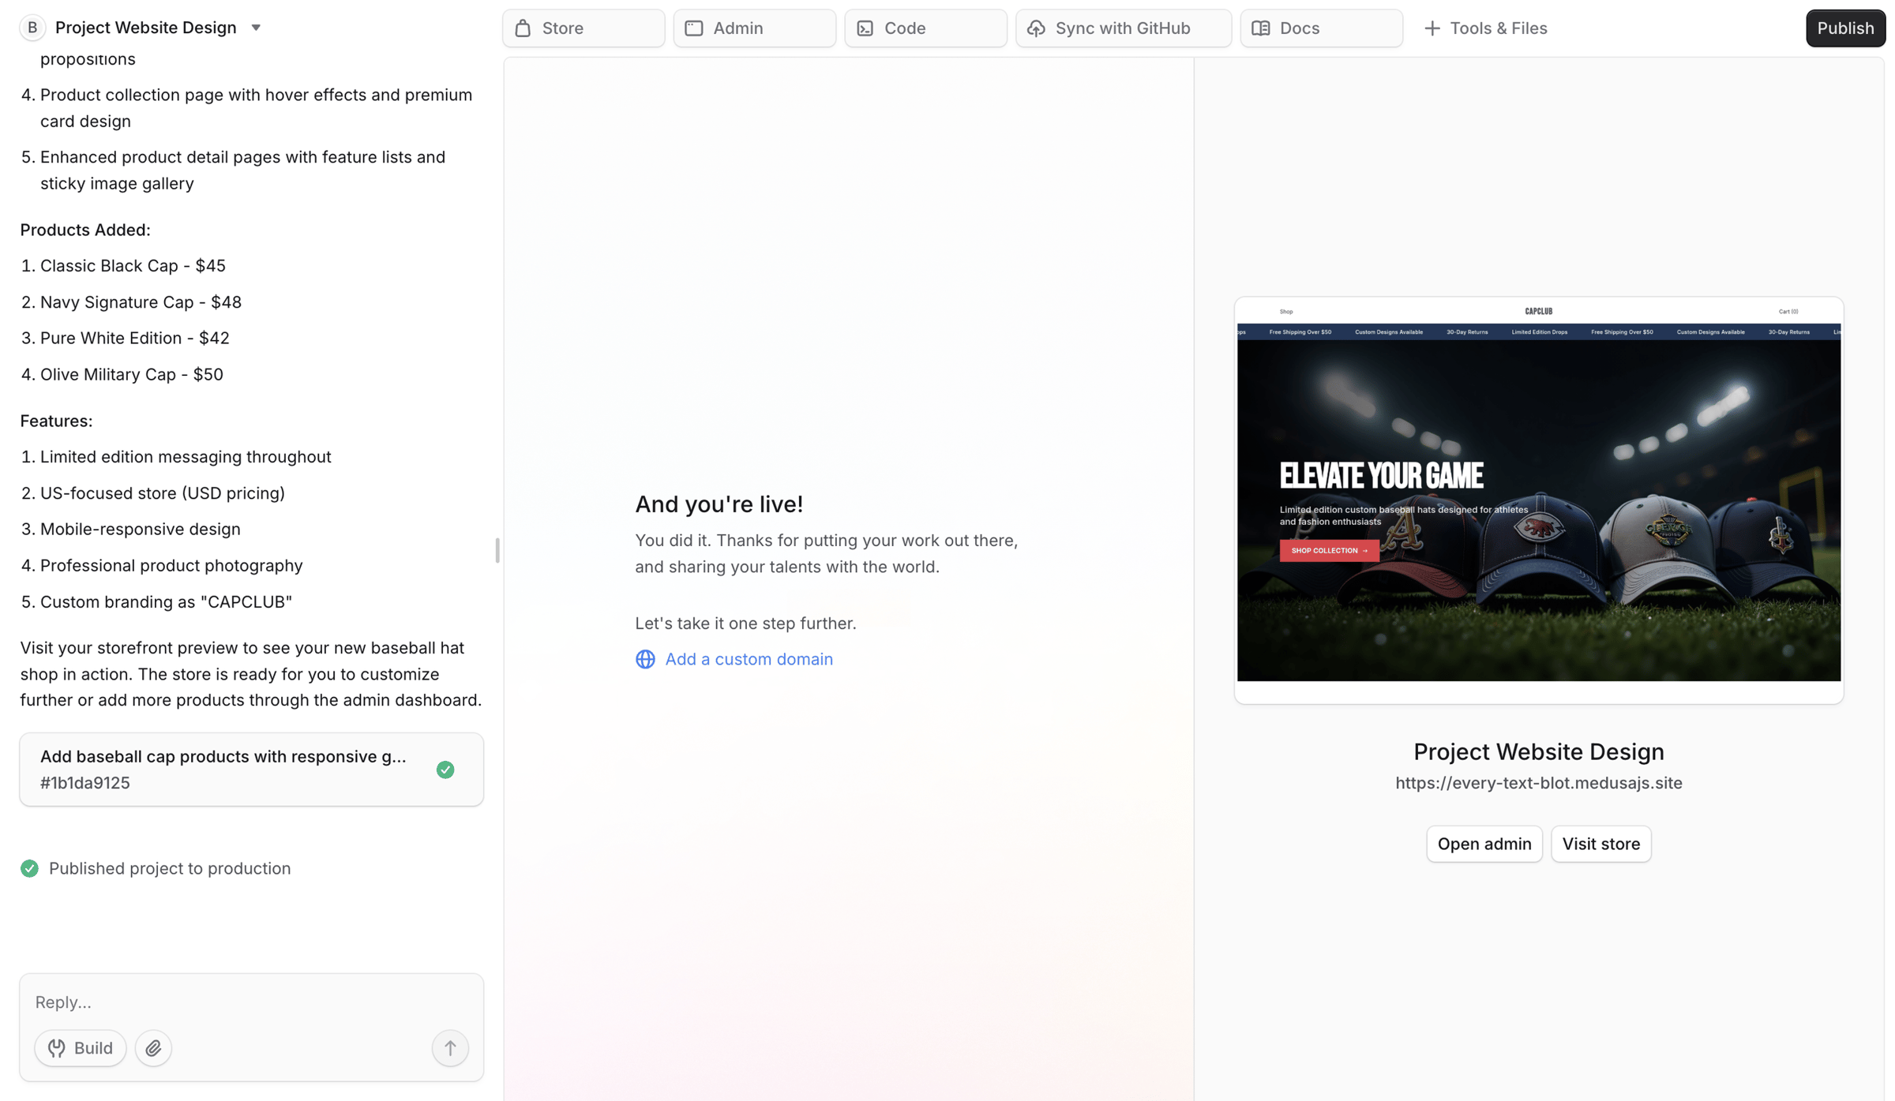
Task: Click the green check beside Published project
Action: pyautogui.click(x=29, y=868)
